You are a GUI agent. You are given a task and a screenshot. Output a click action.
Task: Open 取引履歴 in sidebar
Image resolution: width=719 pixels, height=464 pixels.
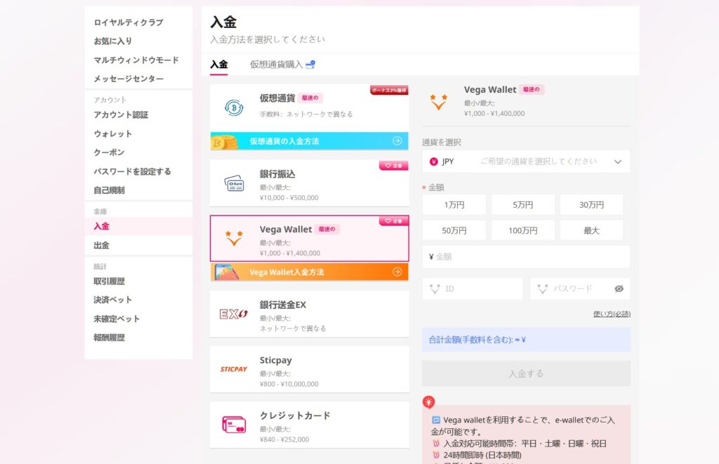pyautogui.click(x=109, y=281)
